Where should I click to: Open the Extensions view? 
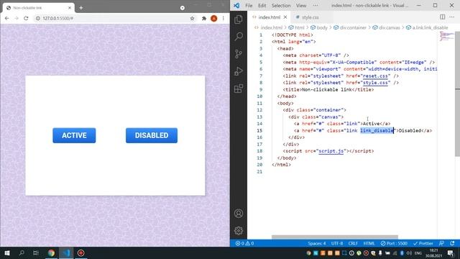click(x=239, y=88)
